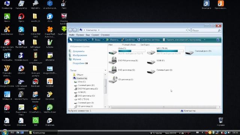
Task: Click the Explorer help question mark icon
Action: (x=218, y=40)
